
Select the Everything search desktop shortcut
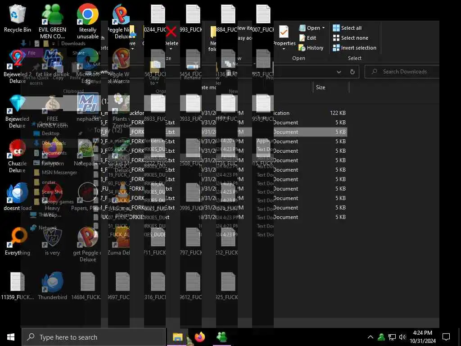click(18, 241)
